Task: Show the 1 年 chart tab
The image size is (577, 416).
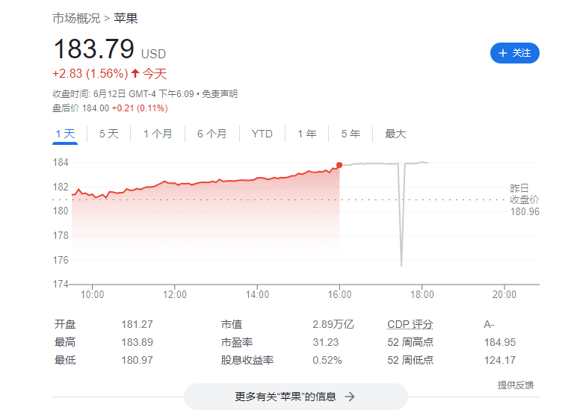Action: click(306, 134)
